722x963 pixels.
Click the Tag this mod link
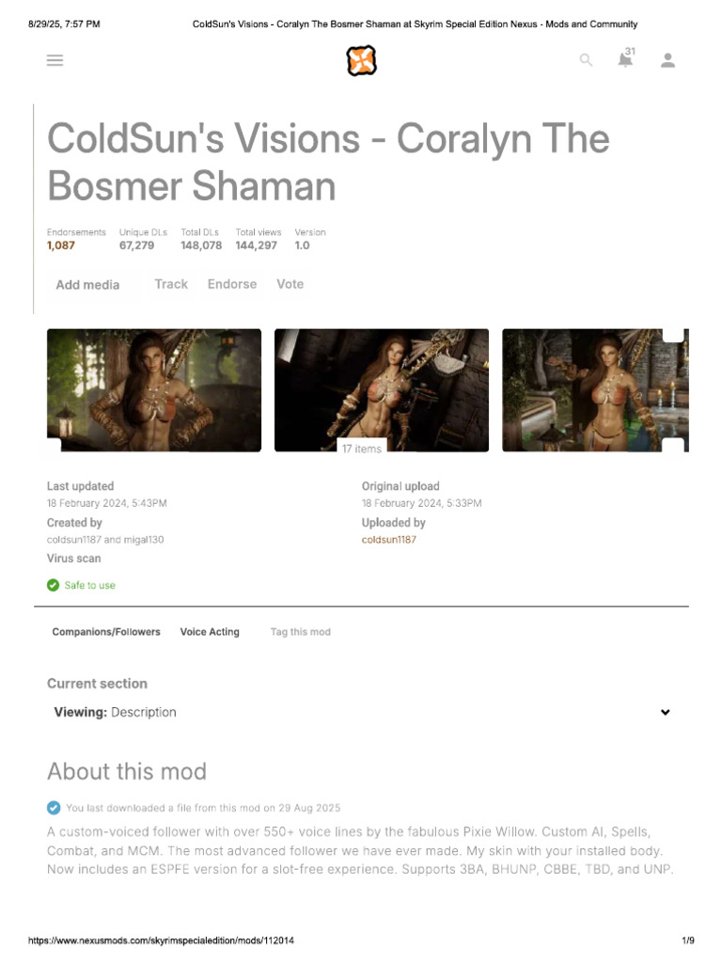300,631
